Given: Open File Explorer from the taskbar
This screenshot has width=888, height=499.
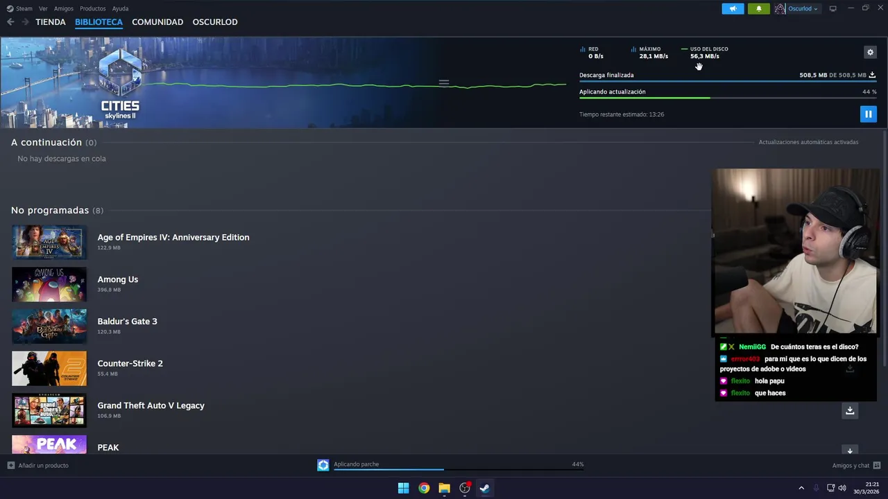Looking at the screenshot, I should point(444,488).
